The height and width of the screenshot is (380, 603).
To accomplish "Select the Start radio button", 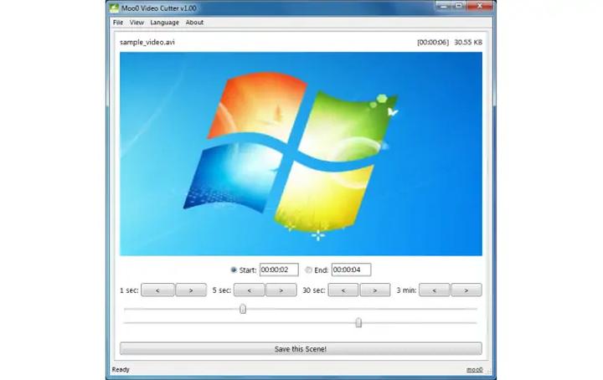I will [234, 270].
